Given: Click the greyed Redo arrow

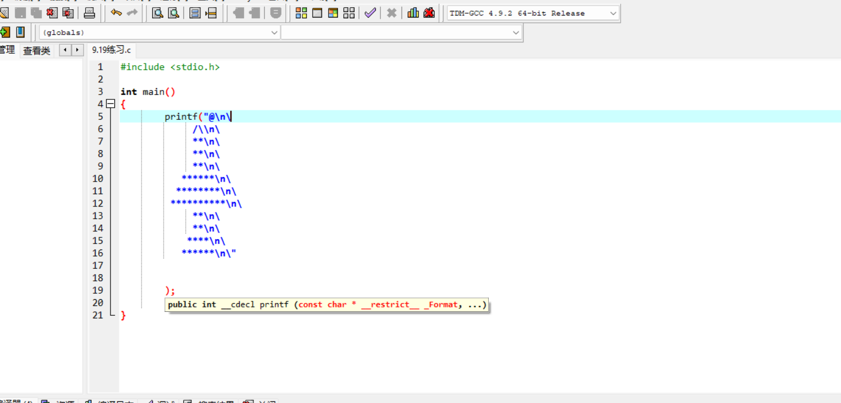Looking at the screenshot, I should (x=132, y=13).
